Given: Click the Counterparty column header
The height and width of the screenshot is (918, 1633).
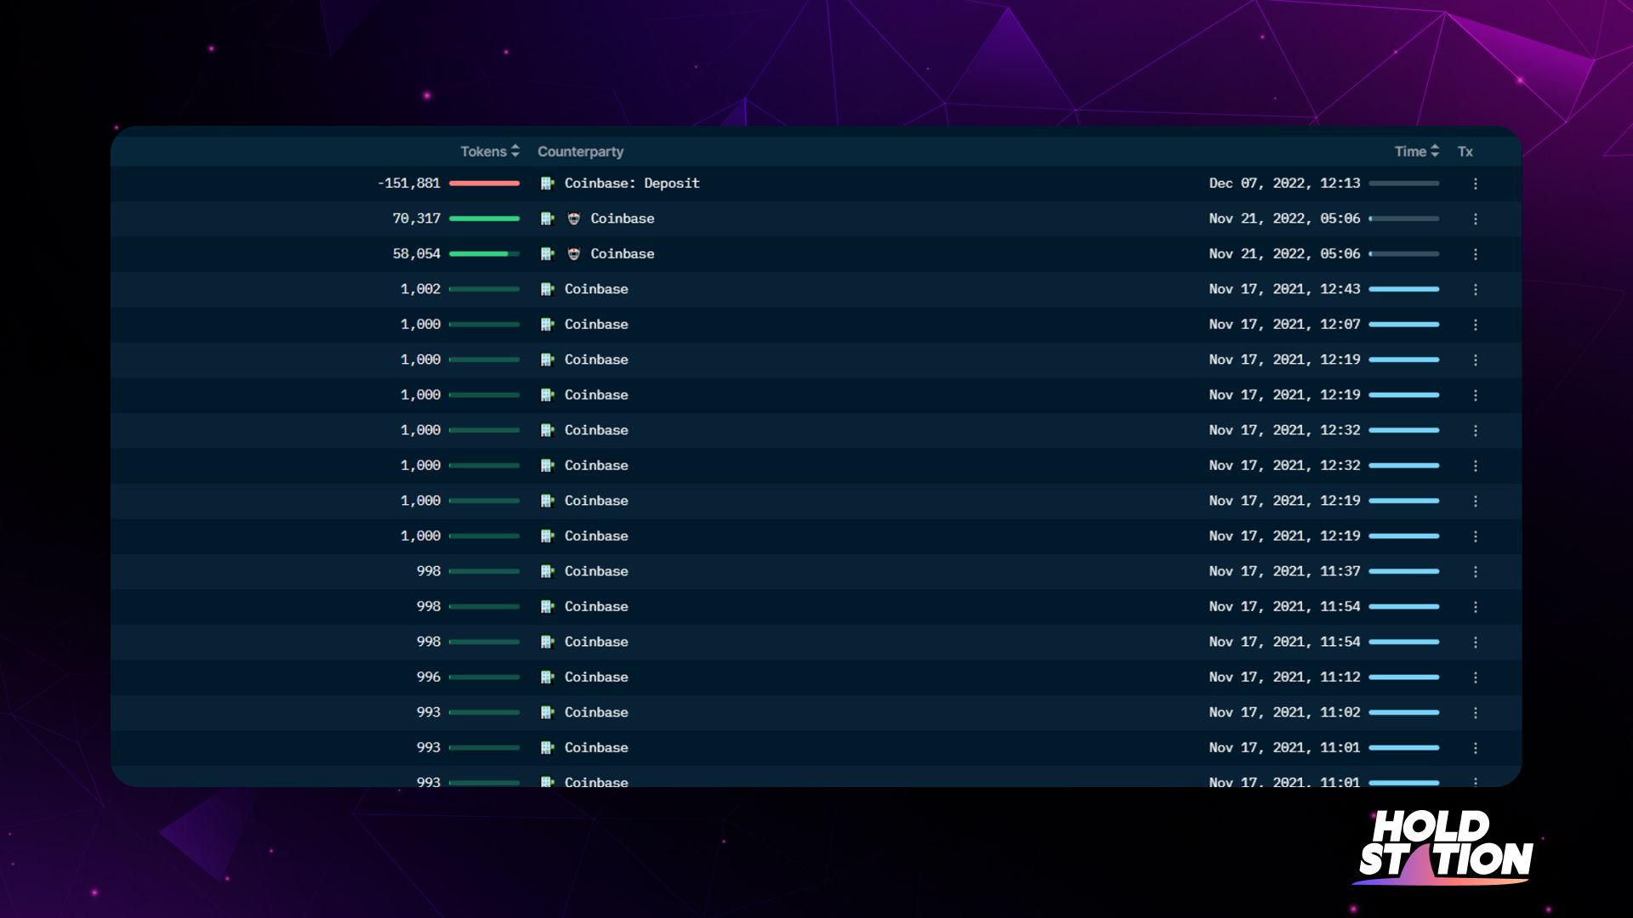Looking at the screenshot, I should pyautogui.click(x=580, y=151).
